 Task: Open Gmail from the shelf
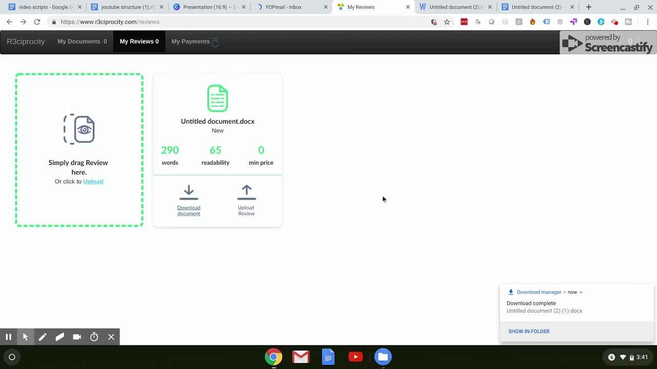(x=301, y=357)
